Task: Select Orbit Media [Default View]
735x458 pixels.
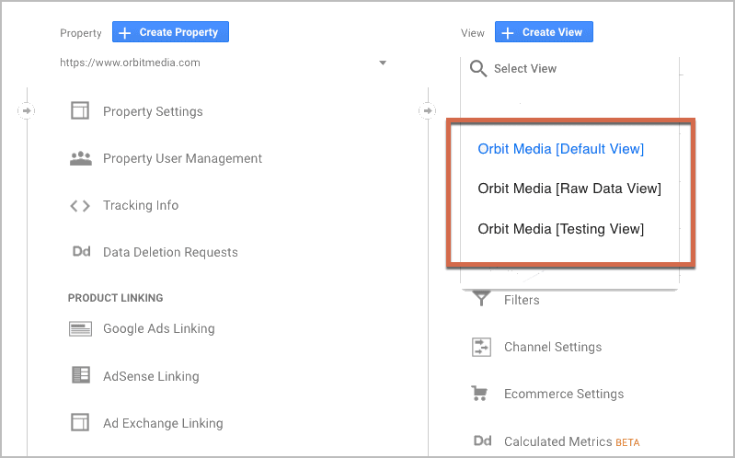Action: [x=560, y=149]
